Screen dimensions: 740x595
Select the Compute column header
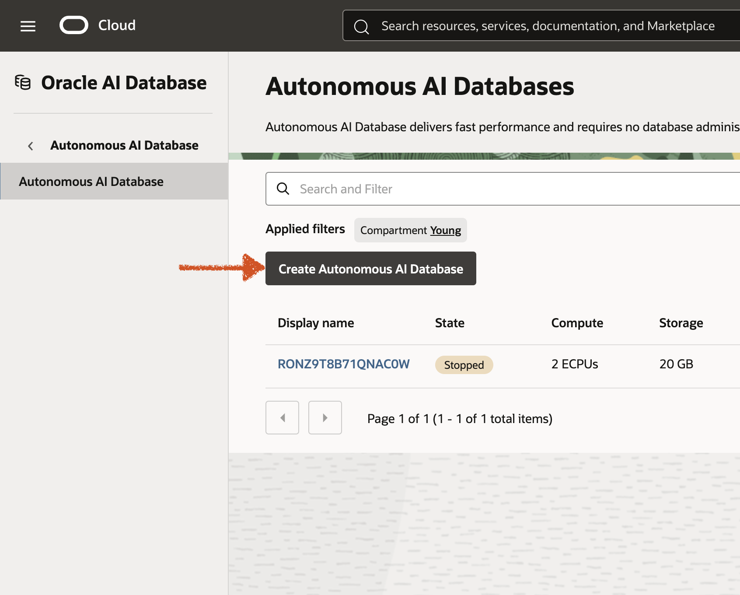577,323
